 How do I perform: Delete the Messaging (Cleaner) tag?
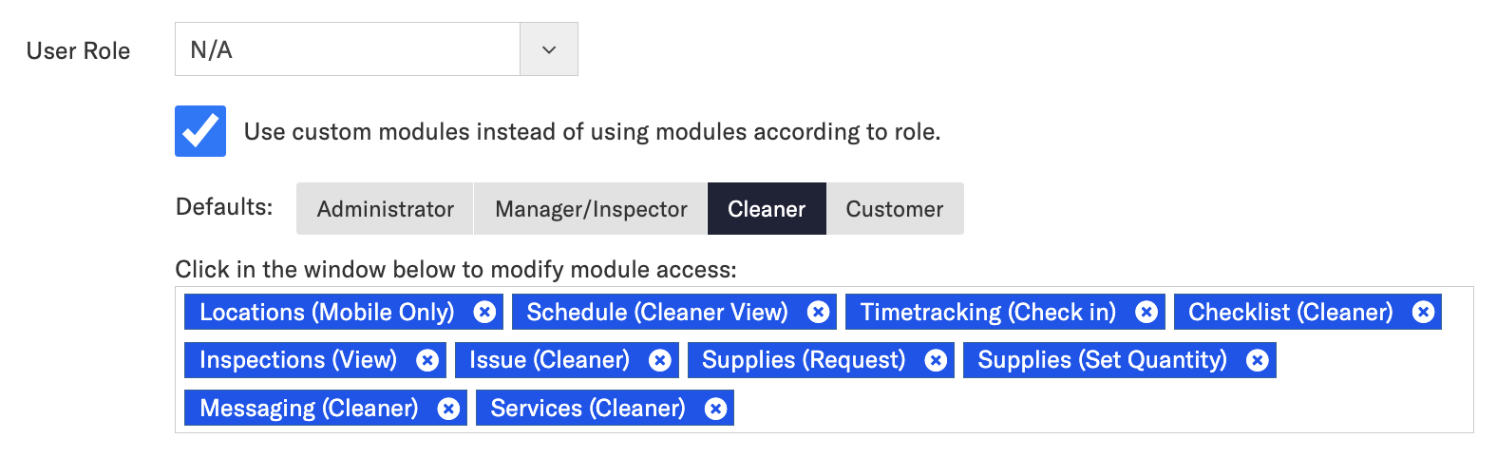[x=448, y=409]
